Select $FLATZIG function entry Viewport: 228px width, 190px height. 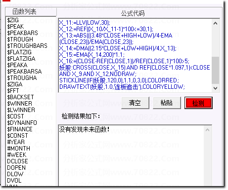pos(19,52)
